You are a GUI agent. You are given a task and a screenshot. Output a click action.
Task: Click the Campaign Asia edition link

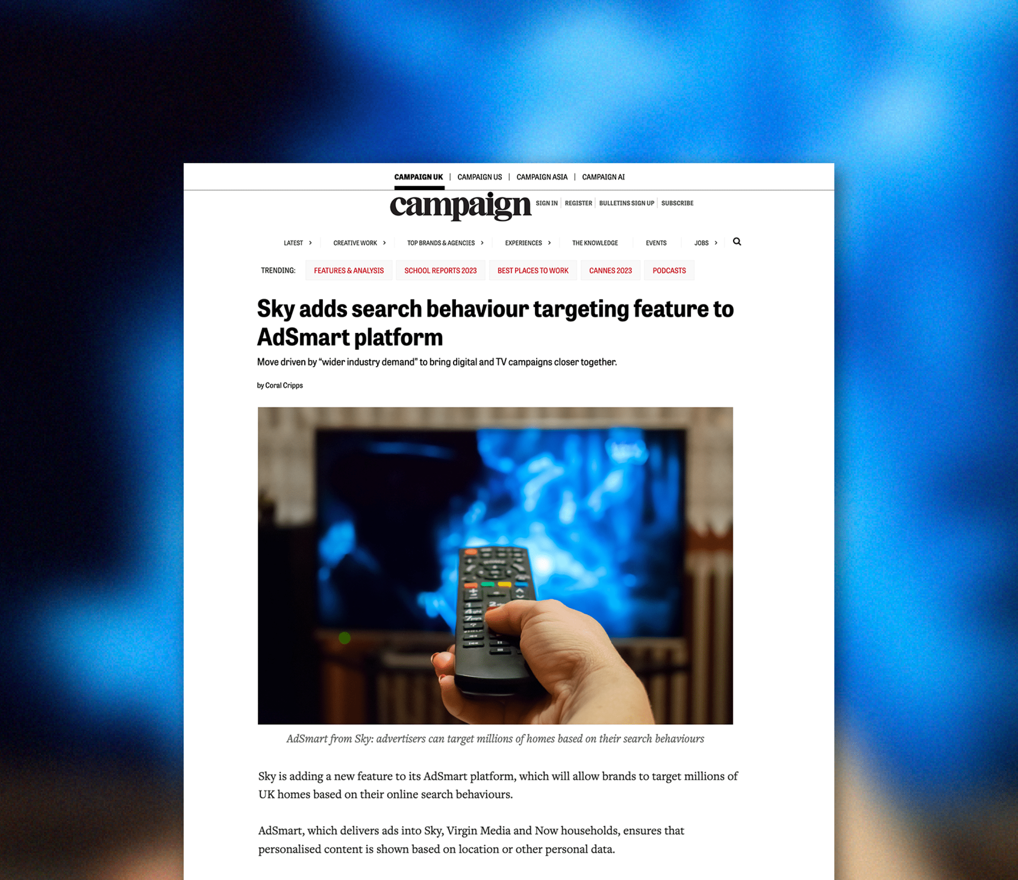coord(542,176)
